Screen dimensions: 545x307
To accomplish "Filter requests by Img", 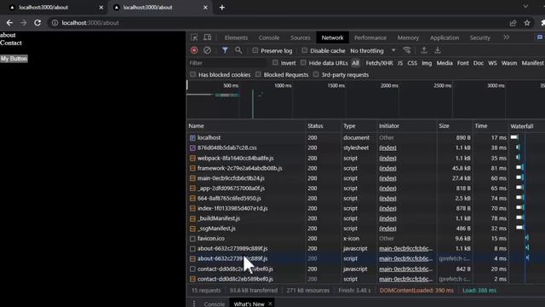I will pyautogui.click(x=427, y=63).
